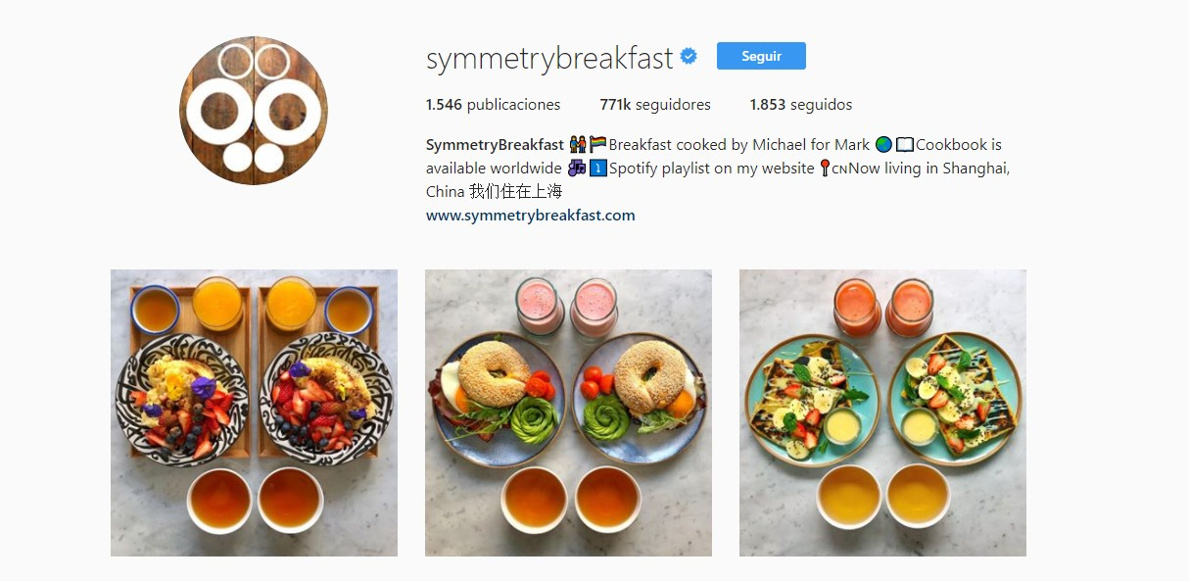Click the down-arrow emoji before Spotify

(597, 169)
